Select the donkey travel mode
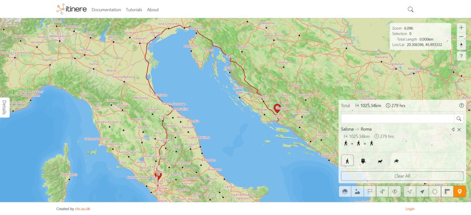 (x=380, y=161)
